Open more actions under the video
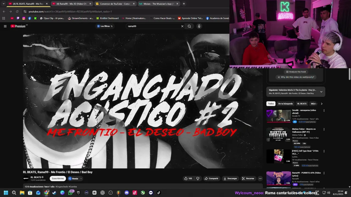Viewport: 351px width, 197px height. click(260, 178)
